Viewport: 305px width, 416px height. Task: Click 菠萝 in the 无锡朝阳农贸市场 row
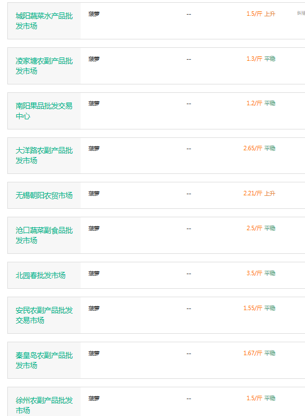point(94,194)
